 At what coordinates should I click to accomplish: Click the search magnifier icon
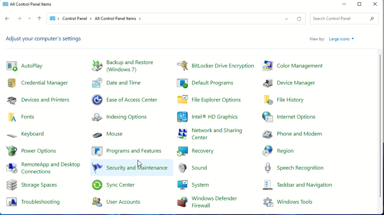(372, 18)
